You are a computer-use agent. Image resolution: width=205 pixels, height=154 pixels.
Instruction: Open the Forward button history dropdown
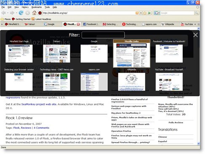coord(16,13)
